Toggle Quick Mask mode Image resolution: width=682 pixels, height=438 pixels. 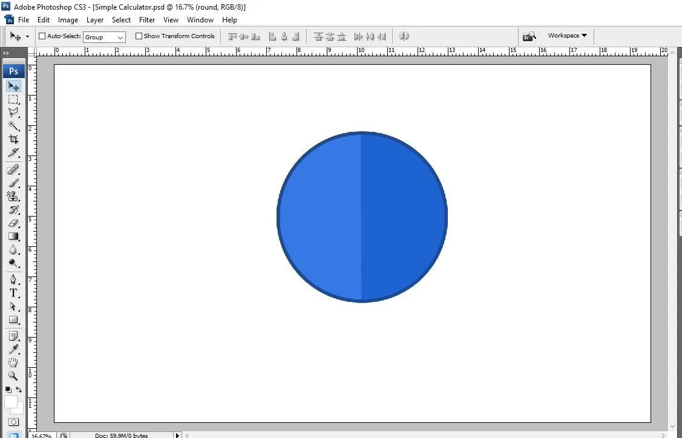(x=13, y=422)
